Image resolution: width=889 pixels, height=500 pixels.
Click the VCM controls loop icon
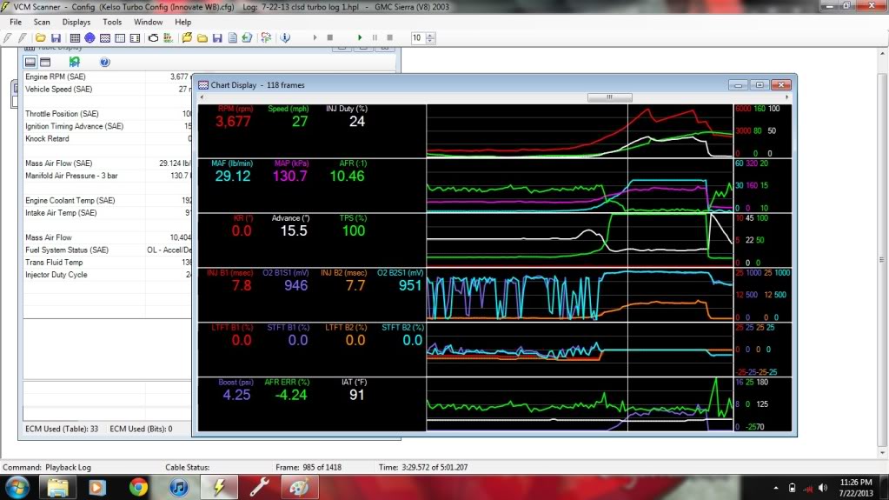click(153, 38)
